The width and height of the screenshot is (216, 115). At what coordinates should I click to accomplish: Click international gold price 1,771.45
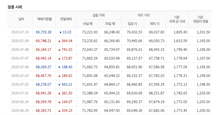tap(180, 111)
